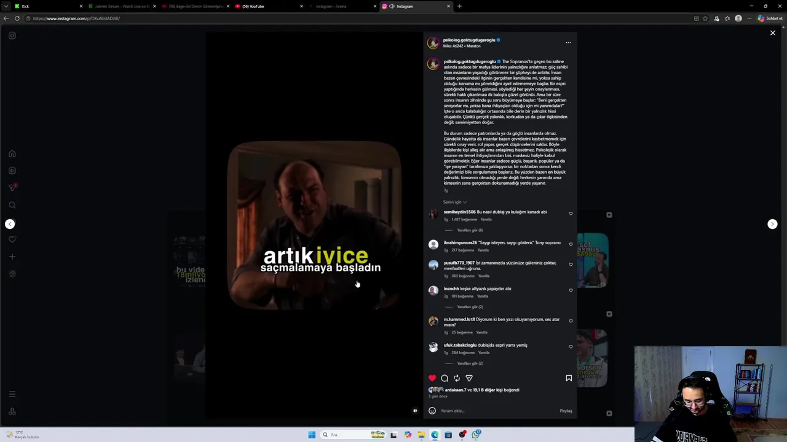The image size is (787, 442).
Task: Open Notifications heart in sidebar
Action: (x=12, y=239)
